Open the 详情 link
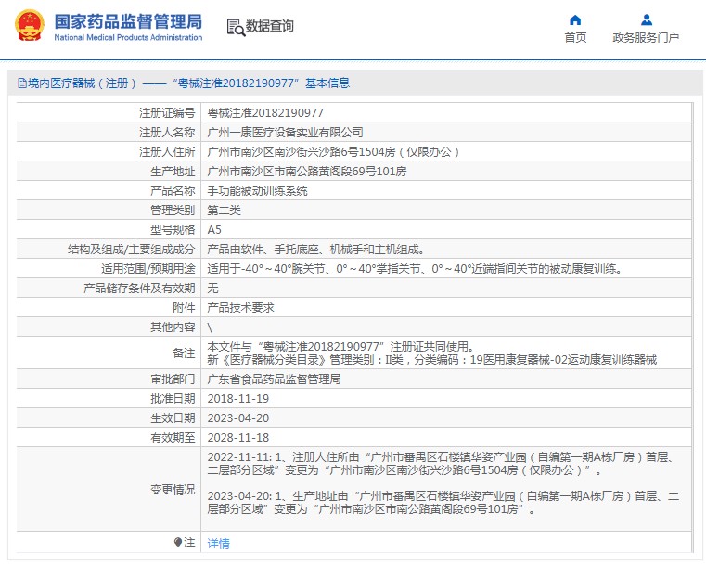Screen dimensions: 706x565 (x=218, y=544)
